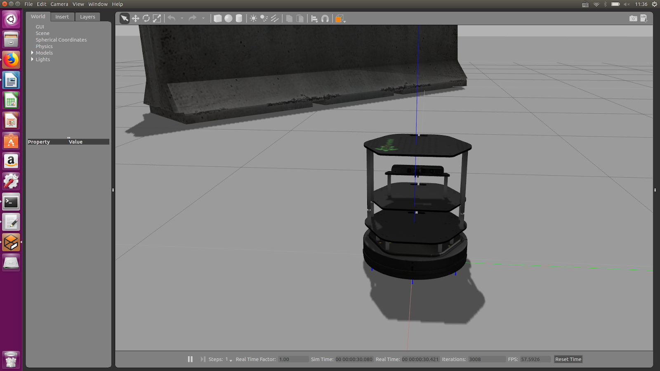Open LibreOffice Calc from the dock
The image size is (660, 371).
coord(11,101)
